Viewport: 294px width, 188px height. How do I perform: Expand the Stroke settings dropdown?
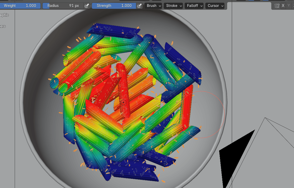pyautogui.click(x=174, y=6)
